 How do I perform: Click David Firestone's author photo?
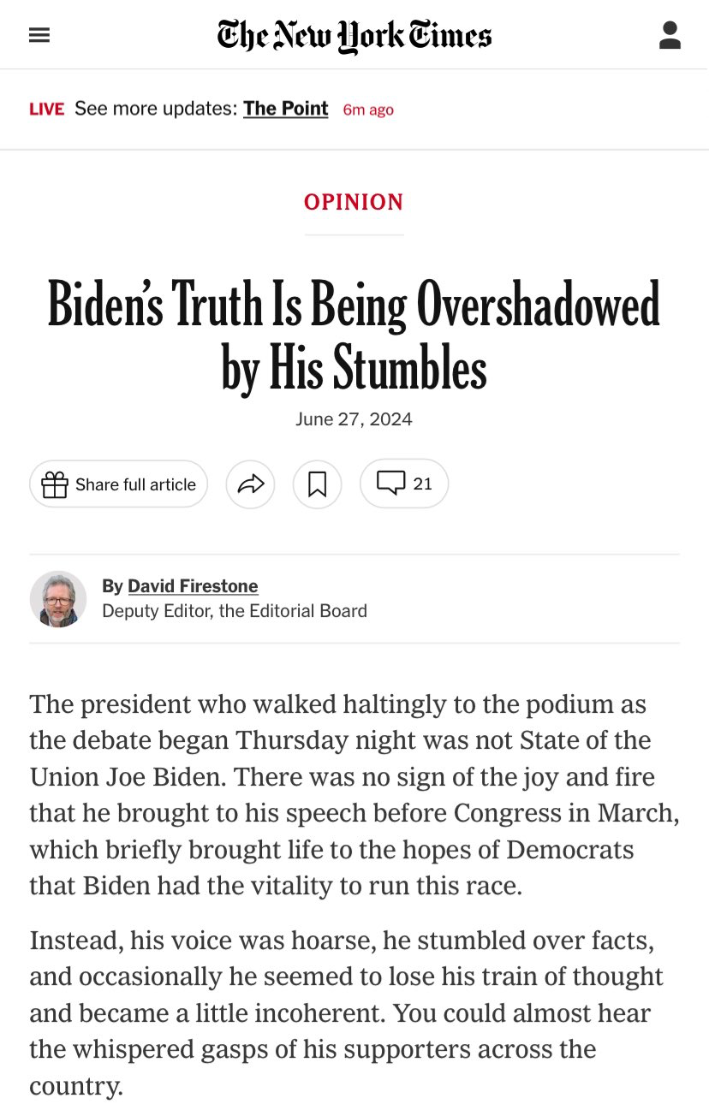click(58, 599)
